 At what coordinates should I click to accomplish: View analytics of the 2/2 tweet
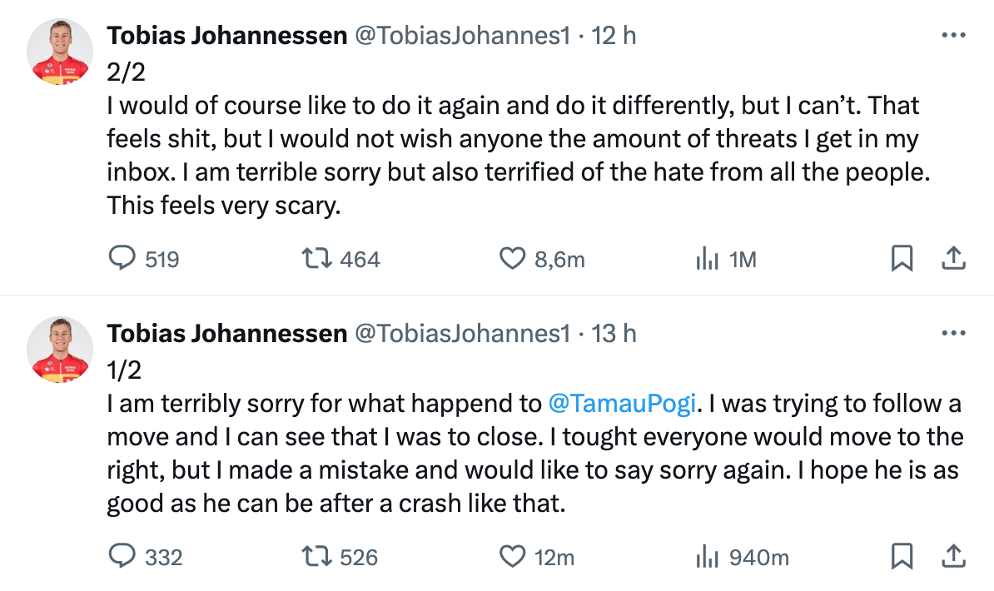click(707, 259)
